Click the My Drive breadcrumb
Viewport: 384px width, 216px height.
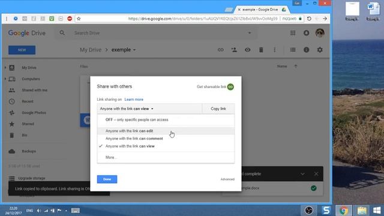tap(91, 50)
